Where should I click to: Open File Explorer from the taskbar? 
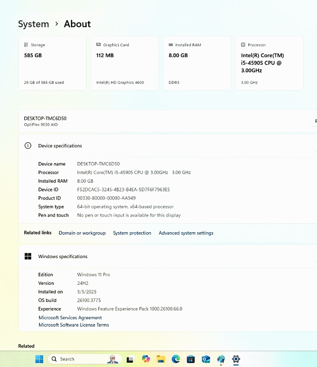[161, 359]
